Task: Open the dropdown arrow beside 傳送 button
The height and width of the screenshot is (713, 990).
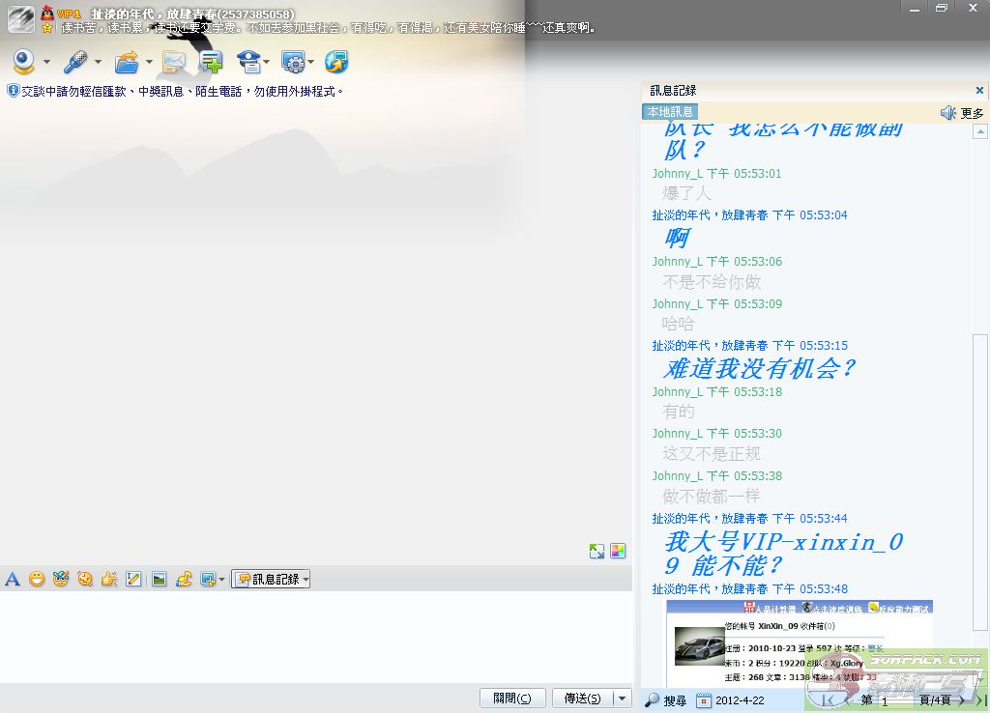Action: pos(622,699)
